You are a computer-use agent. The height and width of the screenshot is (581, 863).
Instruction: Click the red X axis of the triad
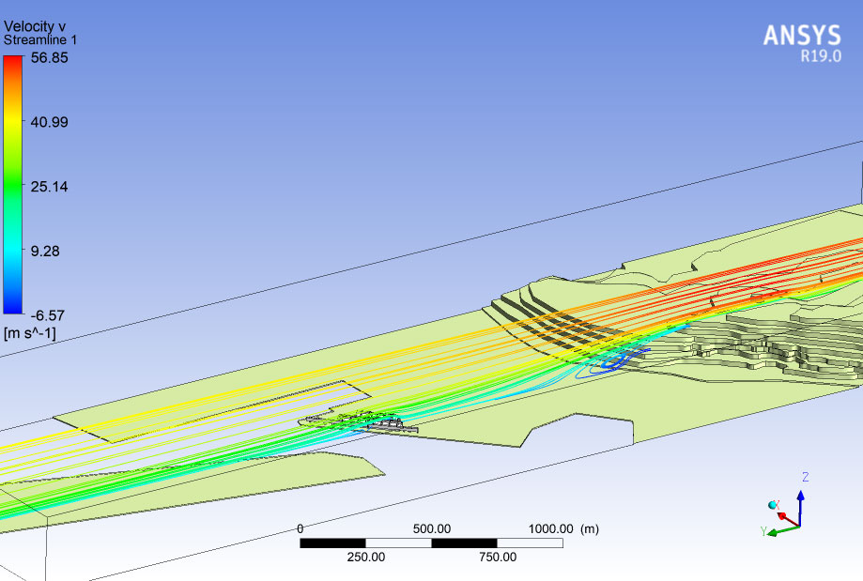(789, 520)
